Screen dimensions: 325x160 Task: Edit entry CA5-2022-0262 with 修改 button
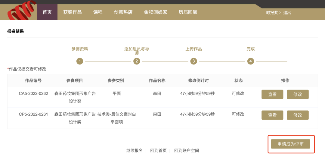298,94
